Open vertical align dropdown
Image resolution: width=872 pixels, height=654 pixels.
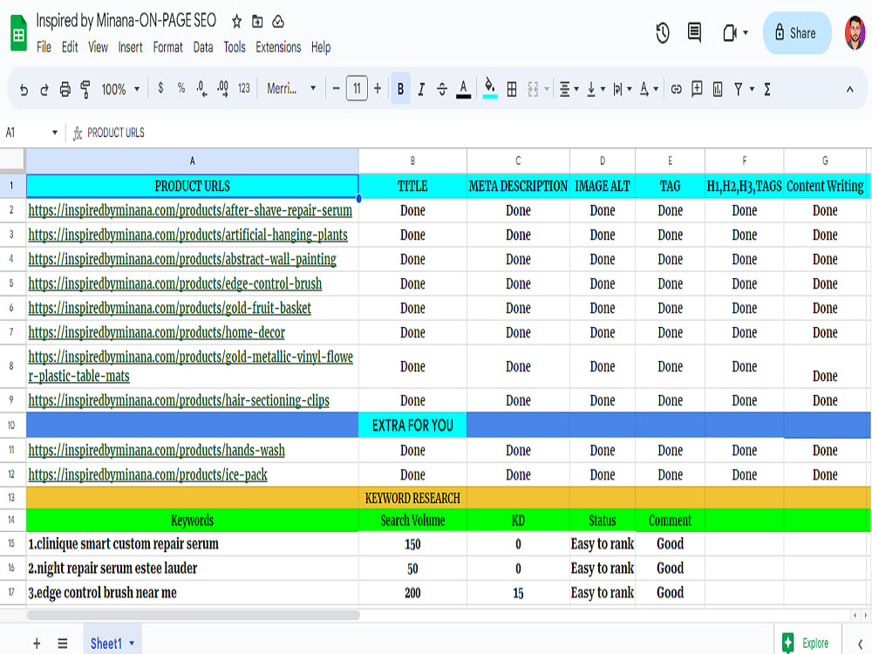(x=596, y=89)
